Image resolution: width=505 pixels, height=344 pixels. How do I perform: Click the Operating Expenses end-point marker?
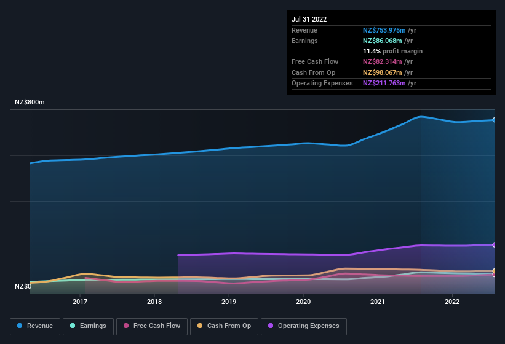click(495, 245)
